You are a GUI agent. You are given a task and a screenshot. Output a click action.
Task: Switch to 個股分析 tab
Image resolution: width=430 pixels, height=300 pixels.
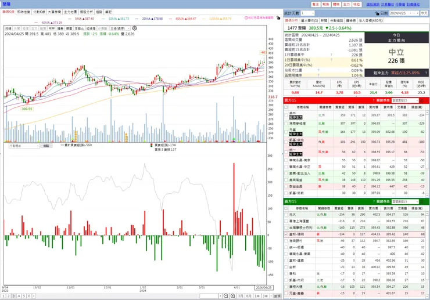(86, 12)
